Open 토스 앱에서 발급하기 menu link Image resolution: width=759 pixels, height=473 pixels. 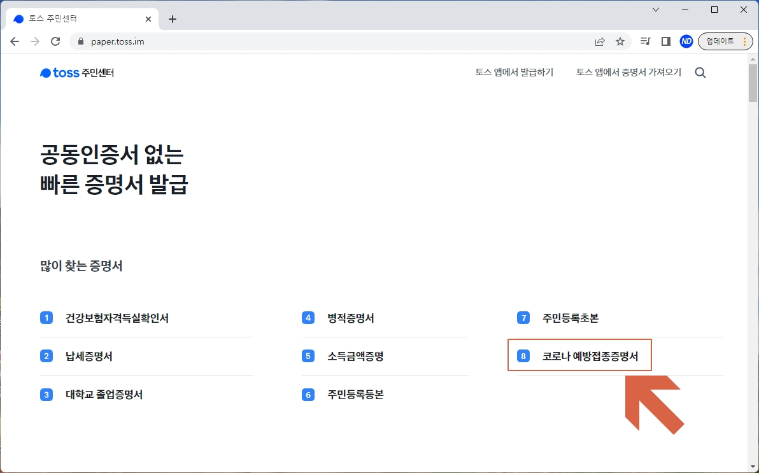514,73
